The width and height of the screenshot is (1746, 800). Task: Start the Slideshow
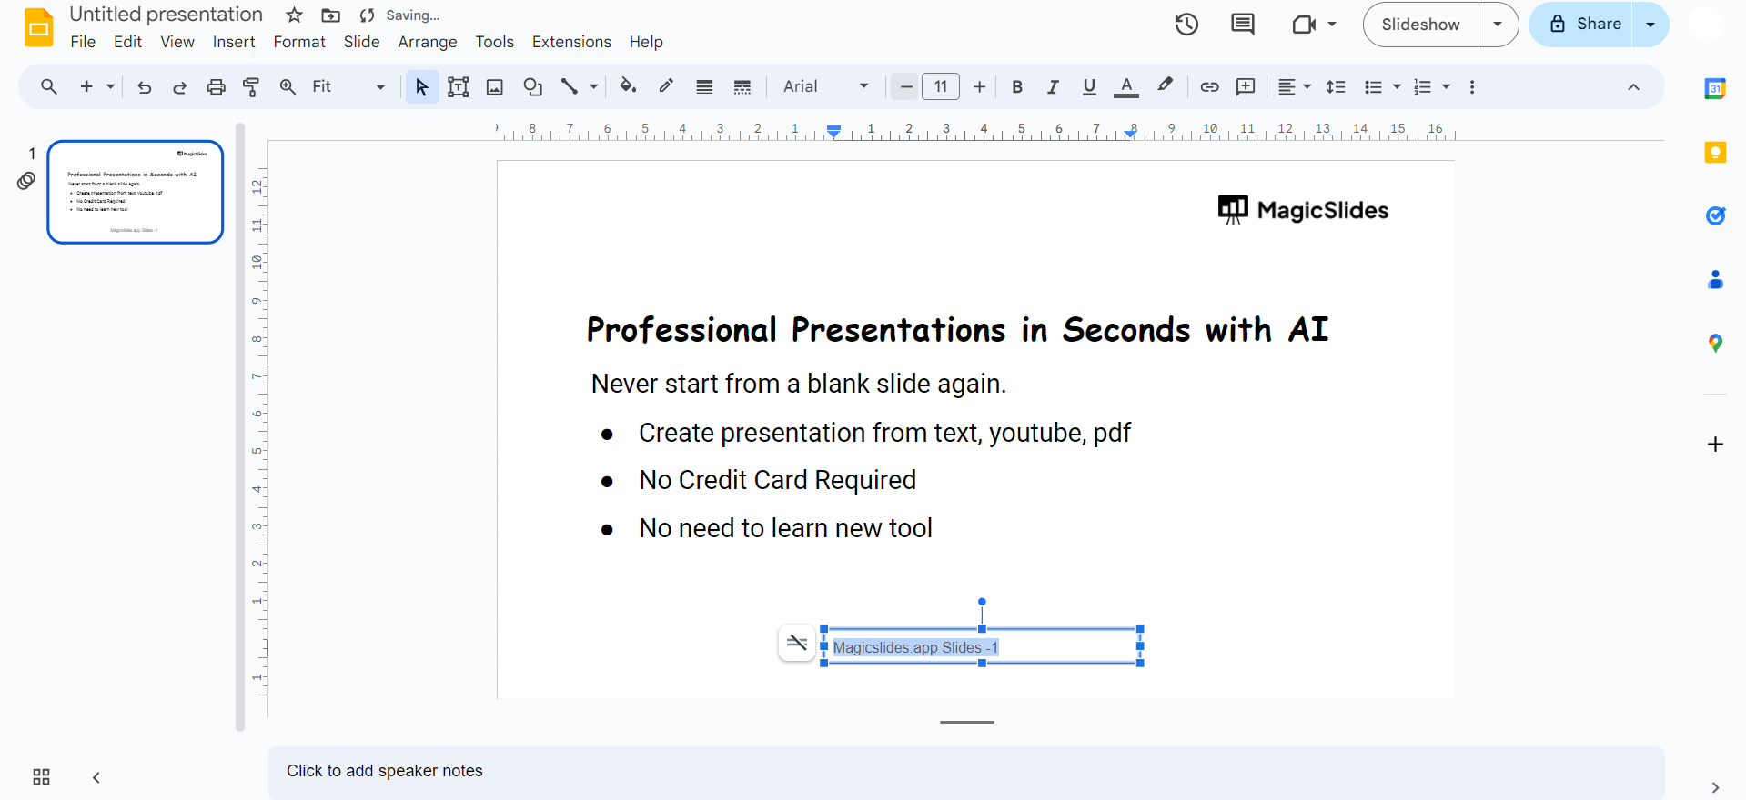1420,25
